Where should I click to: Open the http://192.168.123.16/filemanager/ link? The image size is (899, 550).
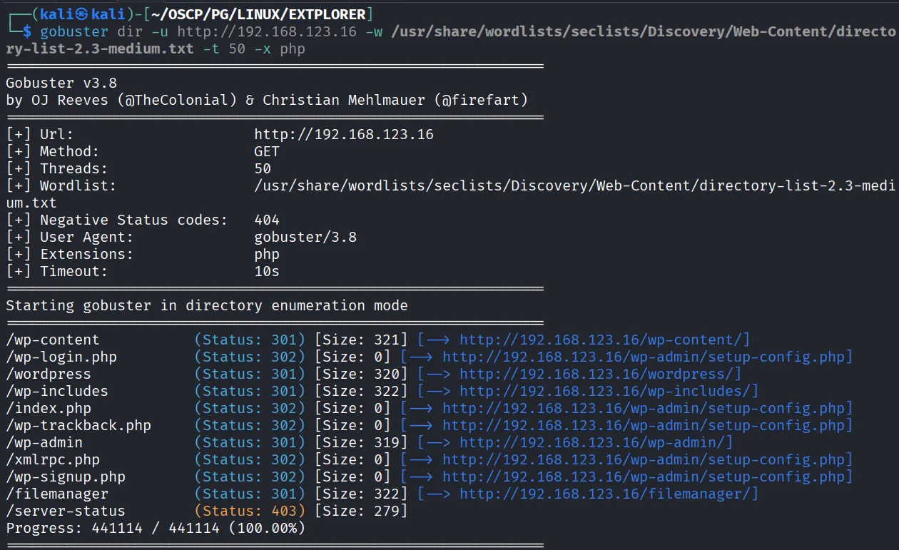point(605,494)
